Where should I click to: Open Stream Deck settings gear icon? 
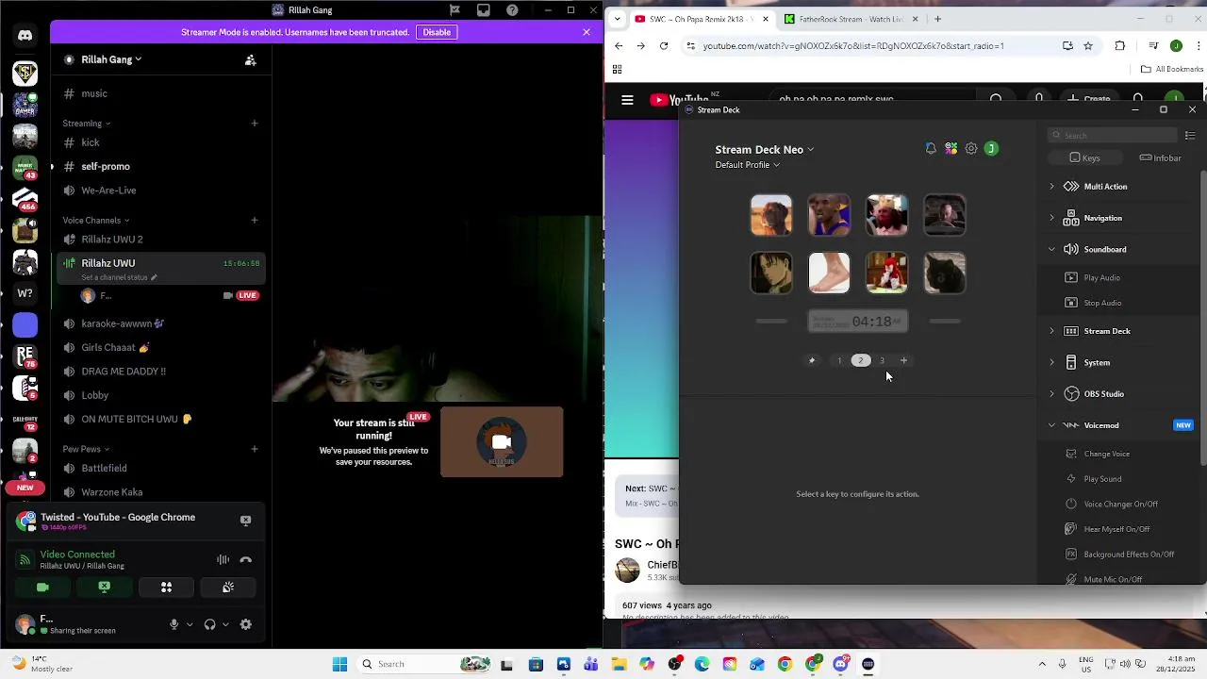(971, 149)
